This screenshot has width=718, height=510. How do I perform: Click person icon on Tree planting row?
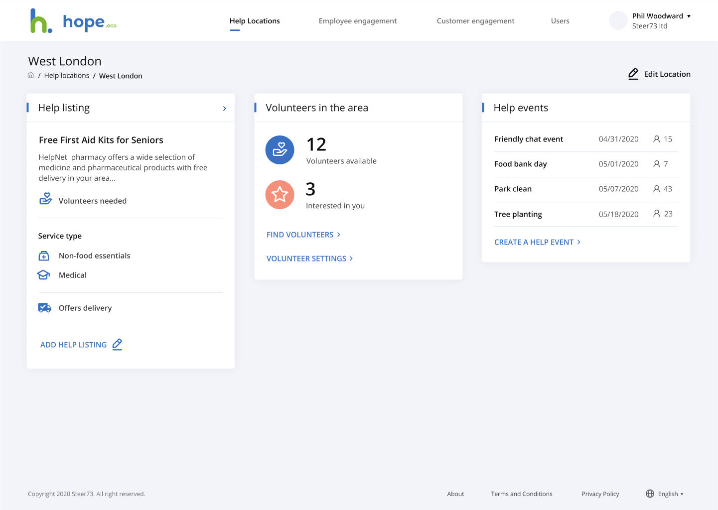pos(657,214)
